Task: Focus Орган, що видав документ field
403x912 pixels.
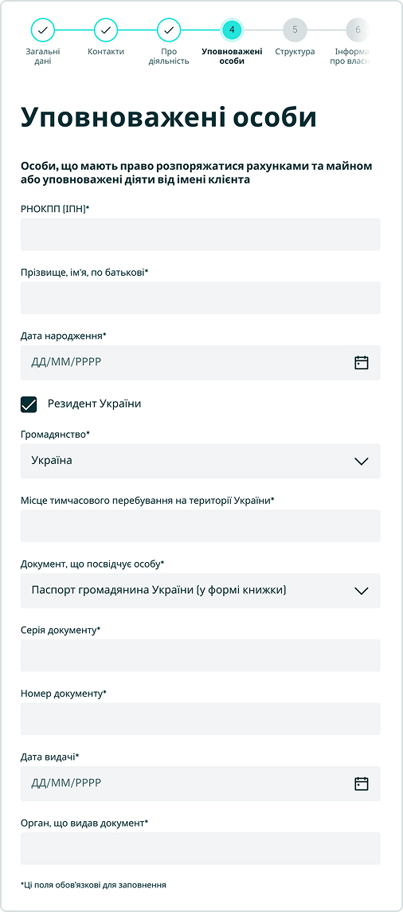Action: tap(201, 848)
